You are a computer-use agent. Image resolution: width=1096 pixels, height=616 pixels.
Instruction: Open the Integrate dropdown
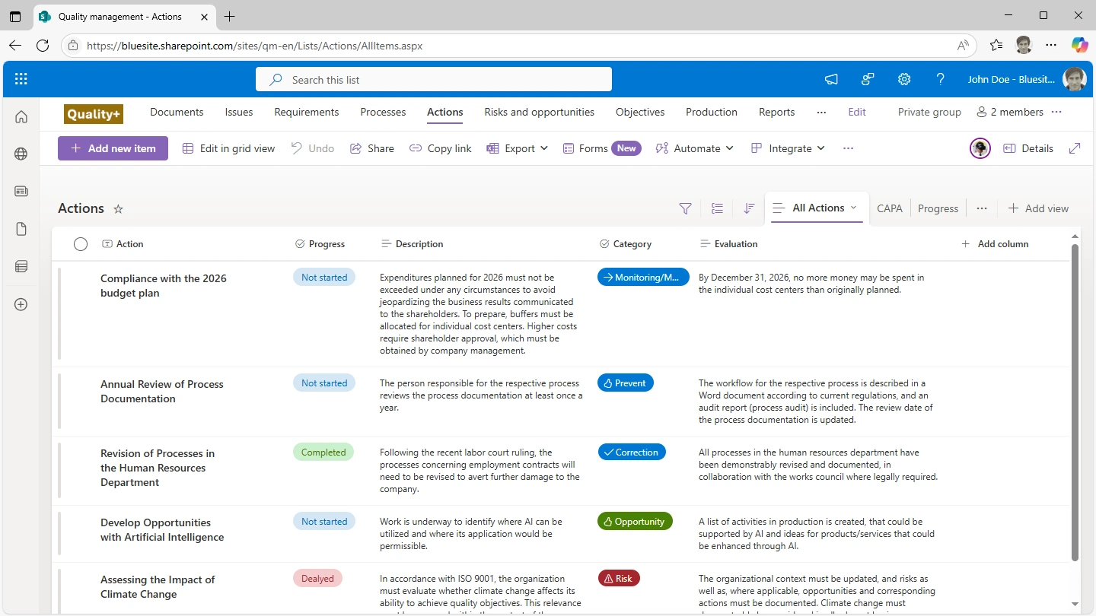(x=788, y=148)
